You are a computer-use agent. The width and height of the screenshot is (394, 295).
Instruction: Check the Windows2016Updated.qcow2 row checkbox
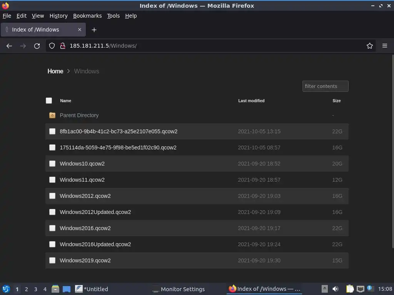point(52,244)
